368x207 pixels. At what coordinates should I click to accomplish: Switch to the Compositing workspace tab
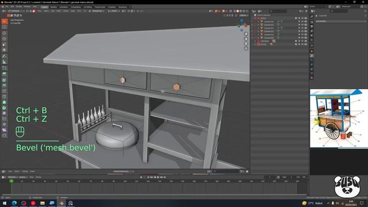76,7
